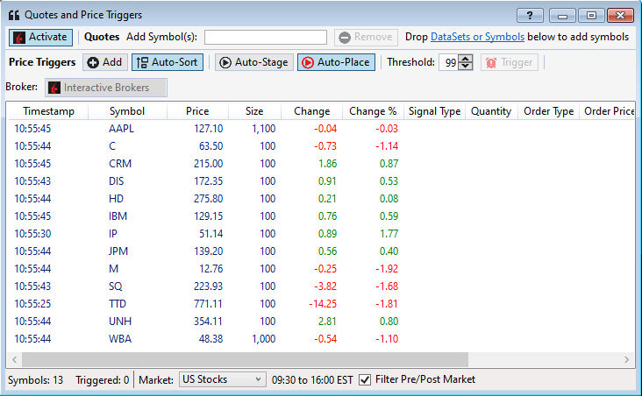Screen dimensions: 642x396
Task: Sort by the Change % column header
Action: tap(373, 111)
